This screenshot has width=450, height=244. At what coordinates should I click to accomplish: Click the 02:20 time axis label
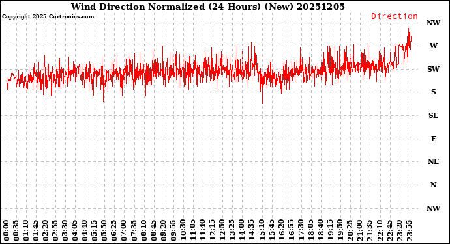[46, 231]
